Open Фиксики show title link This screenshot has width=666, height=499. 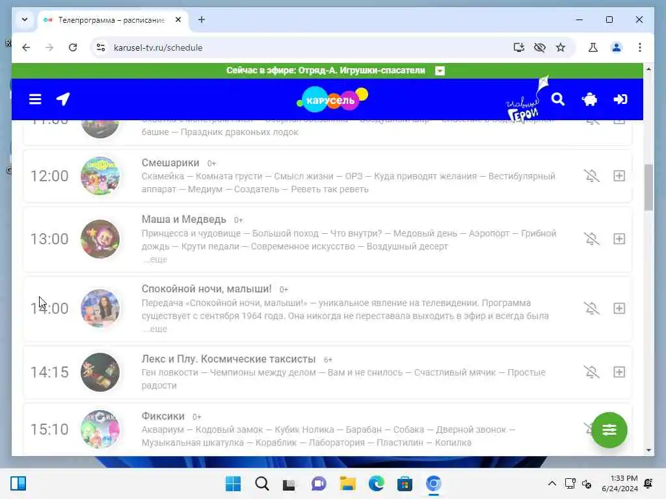[x=163, y=416]
